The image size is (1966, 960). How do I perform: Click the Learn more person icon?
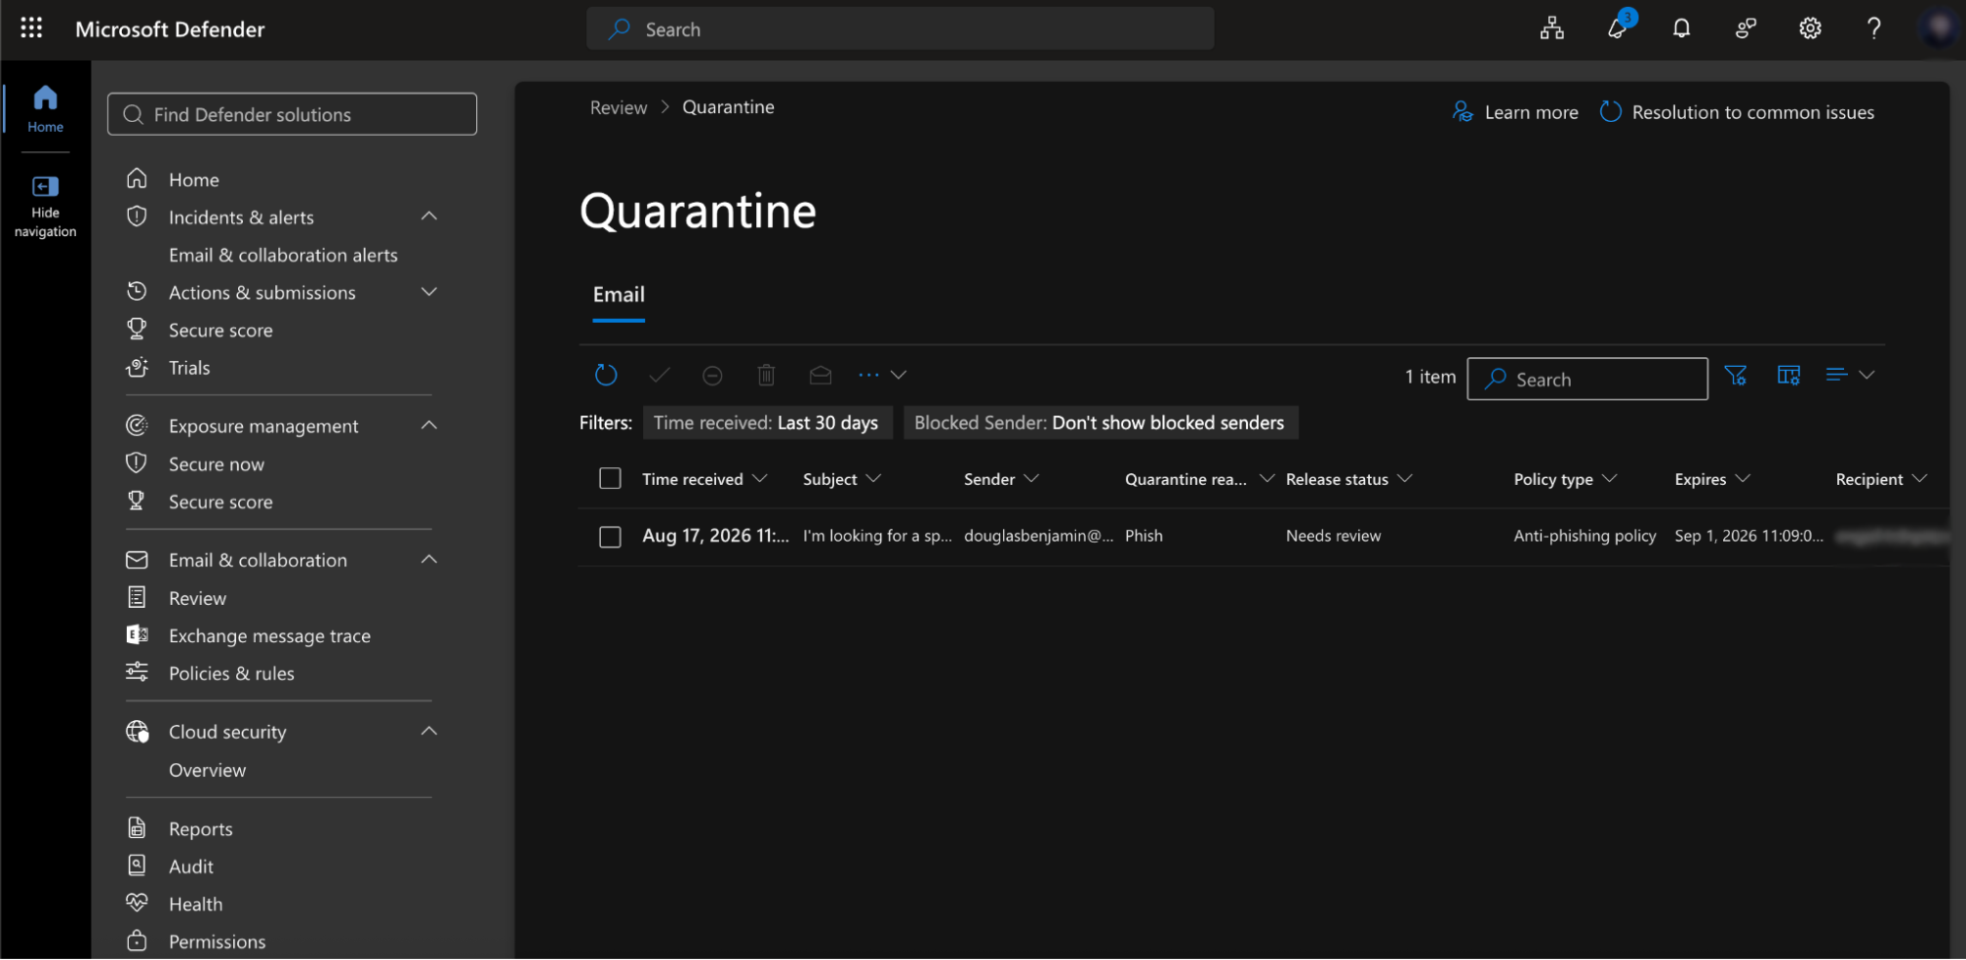coord(1463,112)
